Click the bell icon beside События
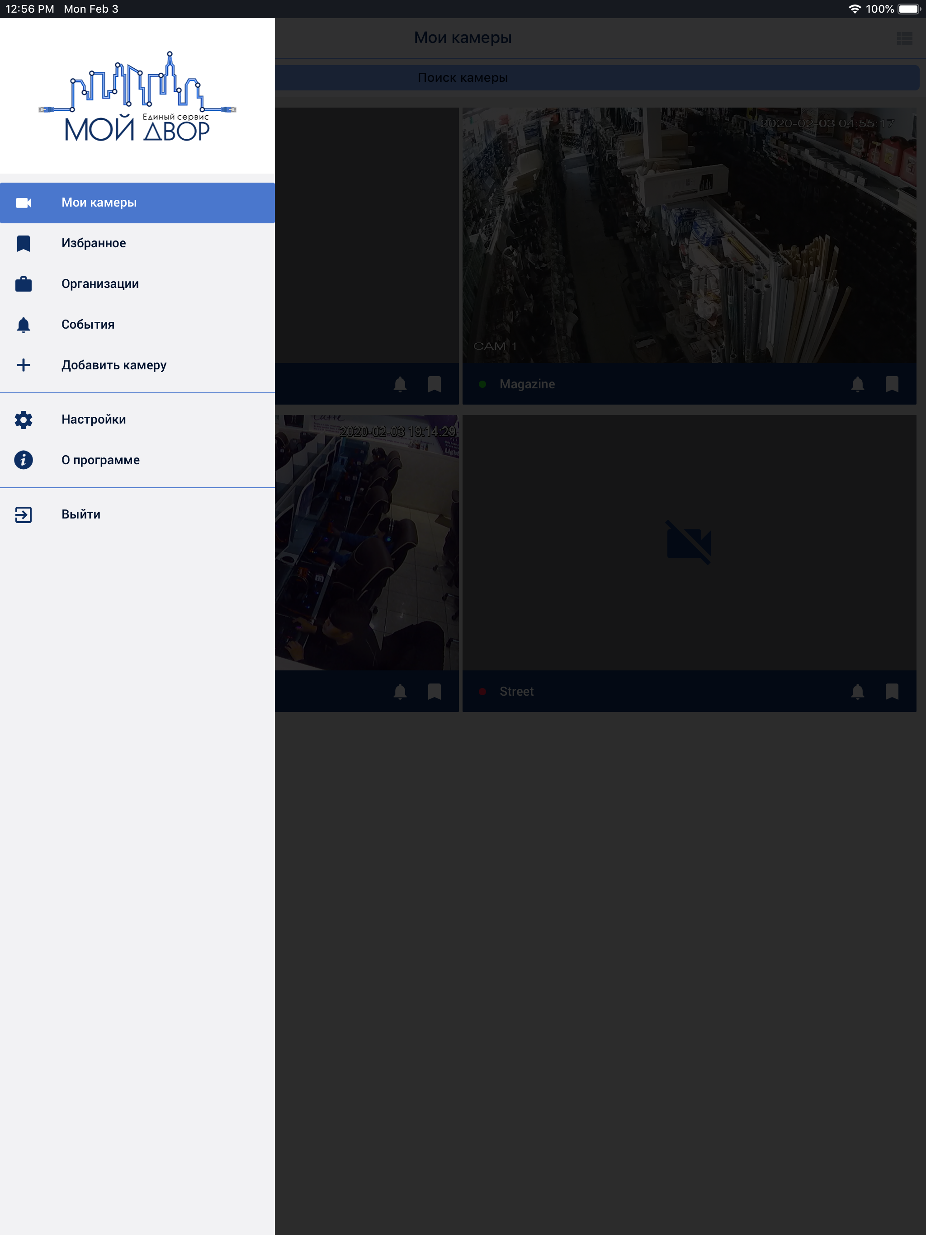 pyautogui.click(x=24, y=325)
